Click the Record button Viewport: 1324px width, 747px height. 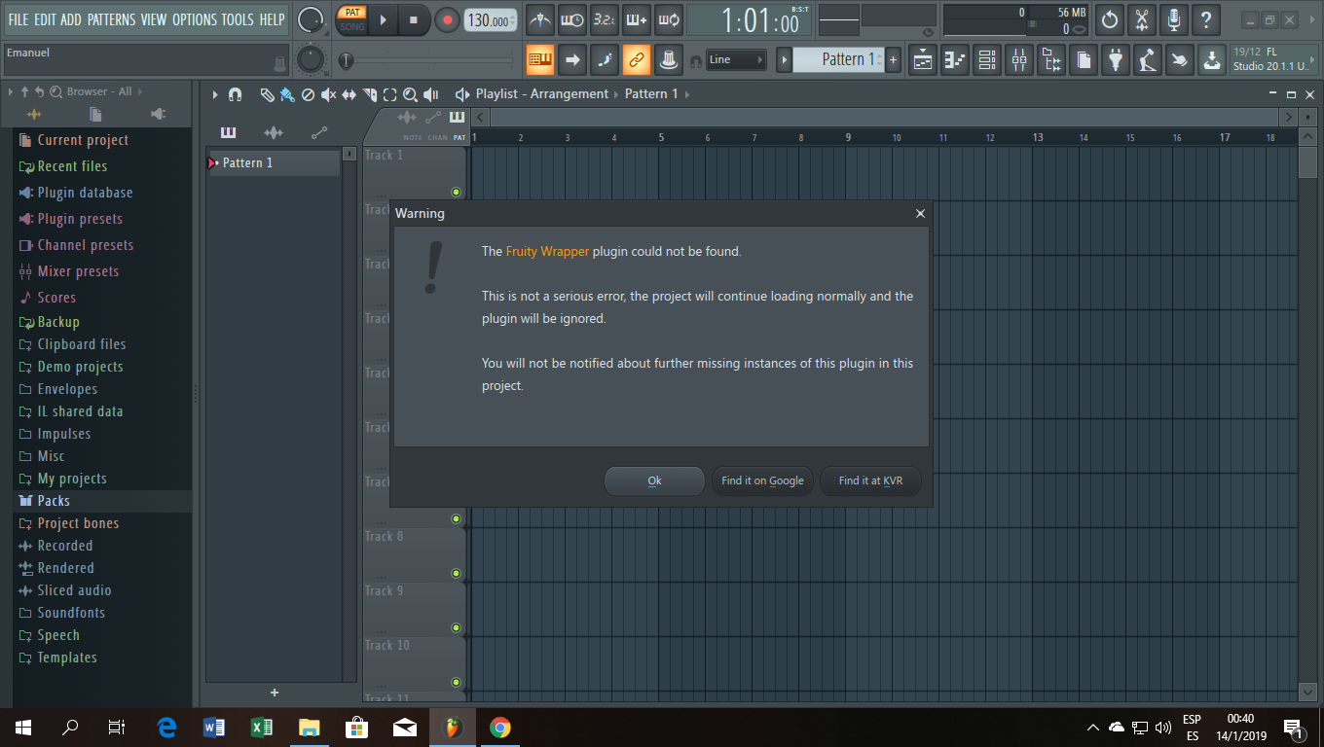[x=447, y=19]
